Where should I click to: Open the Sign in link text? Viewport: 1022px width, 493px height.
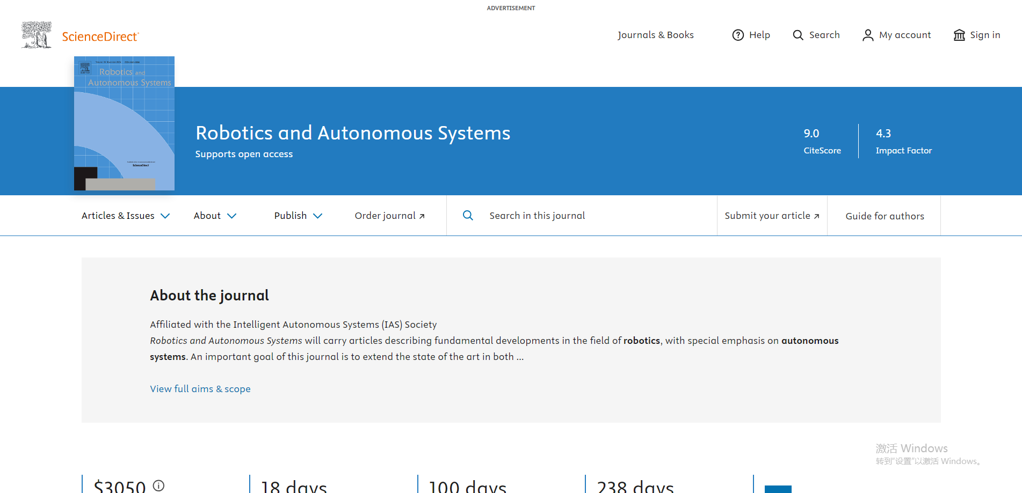pyautogui.click(x=985, y=35)
